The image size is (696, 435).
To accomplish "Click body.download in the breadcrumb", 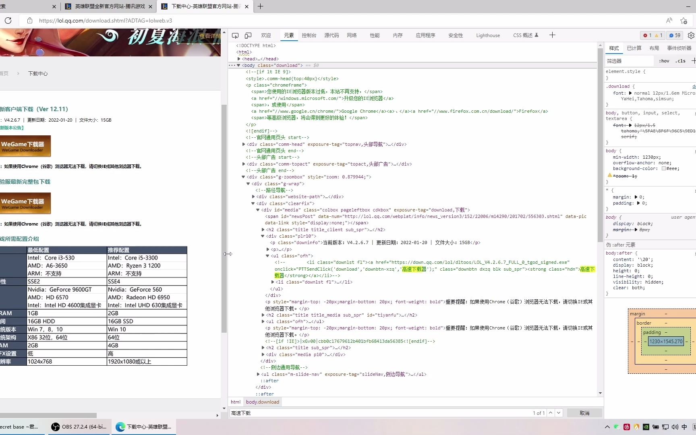I will [x=263, y=402].
